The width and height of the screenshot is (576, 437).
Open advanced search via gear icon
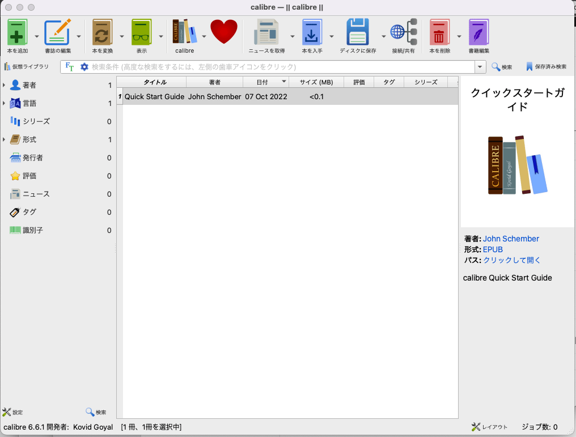(84, 67)
